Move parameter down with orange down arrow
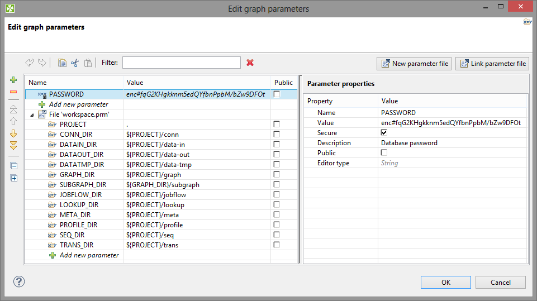The width and height of the screenshot is (537, 301). coord(14,133)
